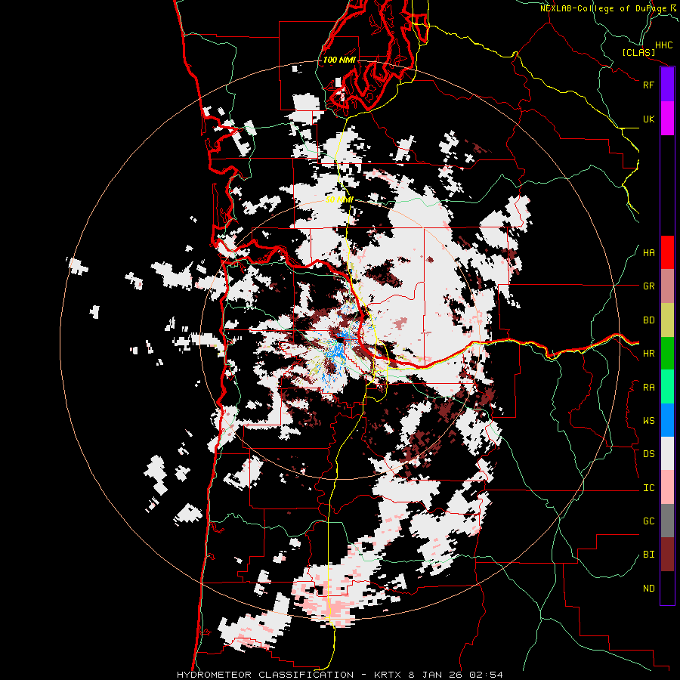Pick the HR green legend swatch
This screenshot has width=680, height=680.
(667, 353)
